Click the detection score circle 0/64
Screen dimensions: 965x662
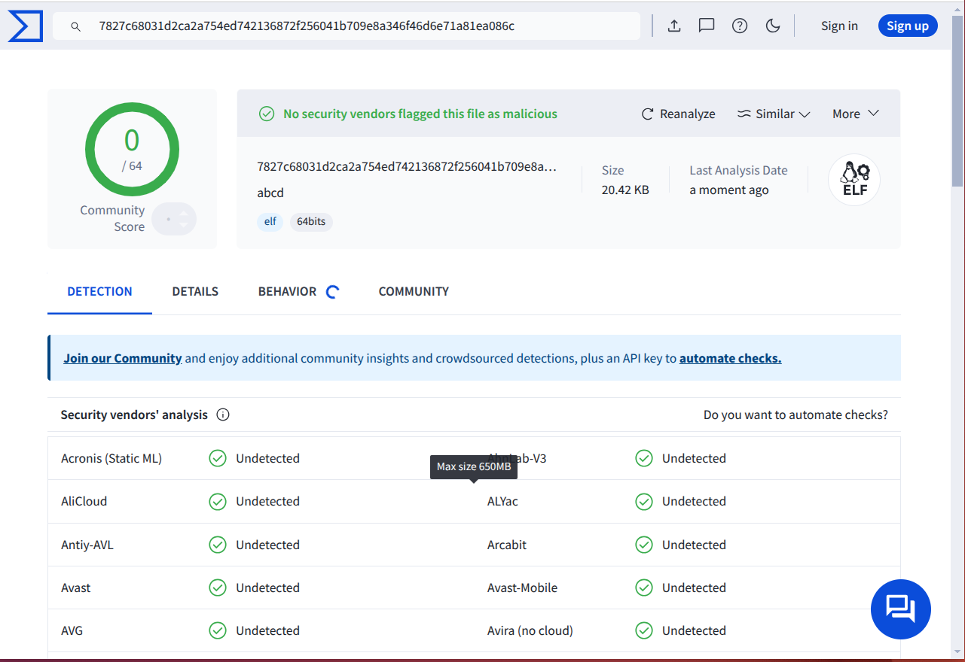[132, 150]
